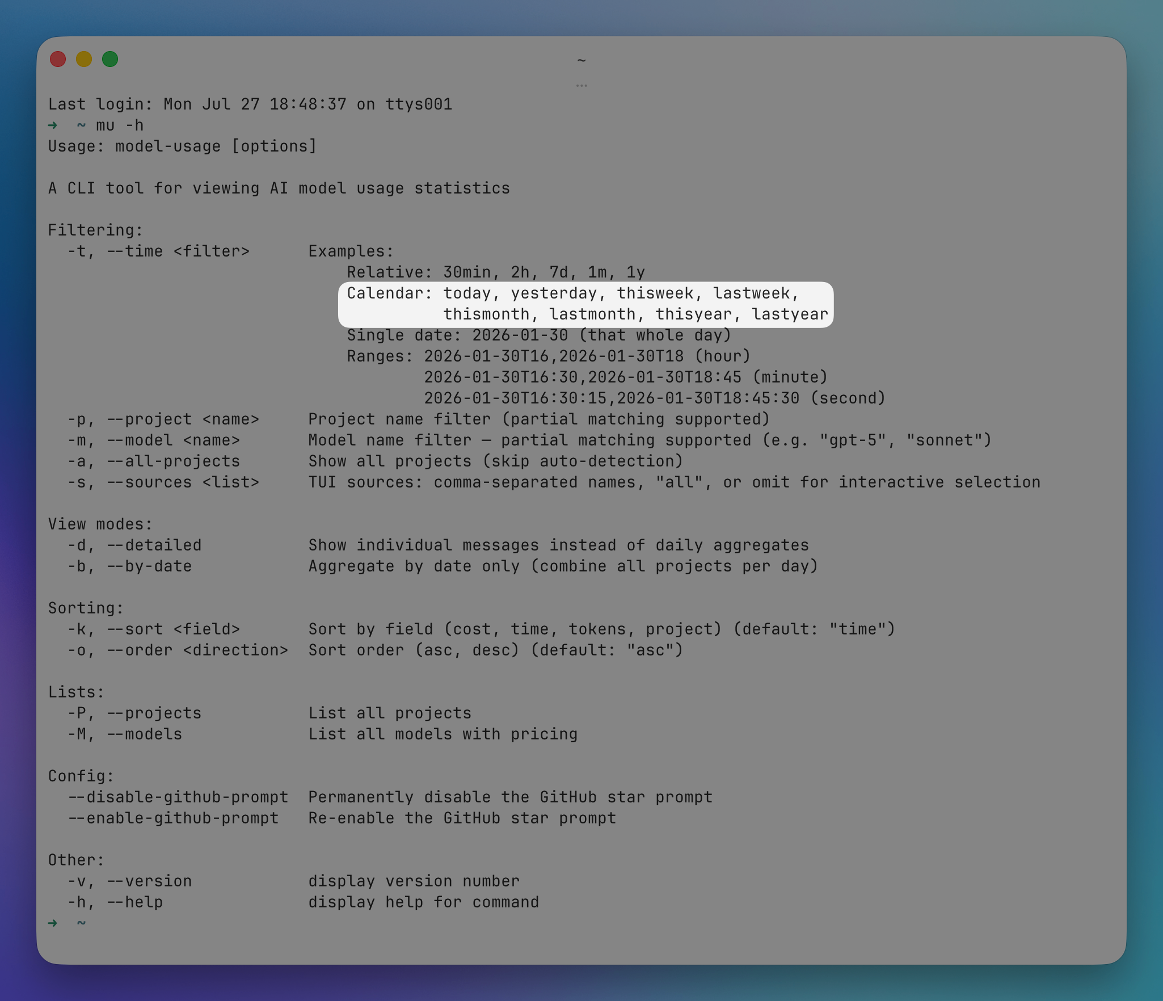Click the 'Config:' section heading

click(81, 776)
